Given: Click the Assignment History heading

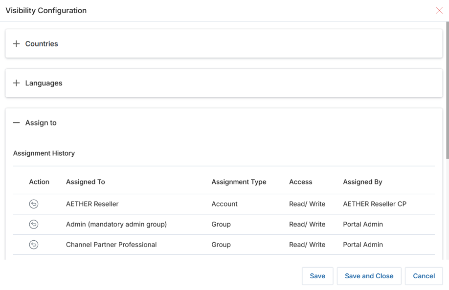Looking at the screenshot, I should tap(44, 153).
